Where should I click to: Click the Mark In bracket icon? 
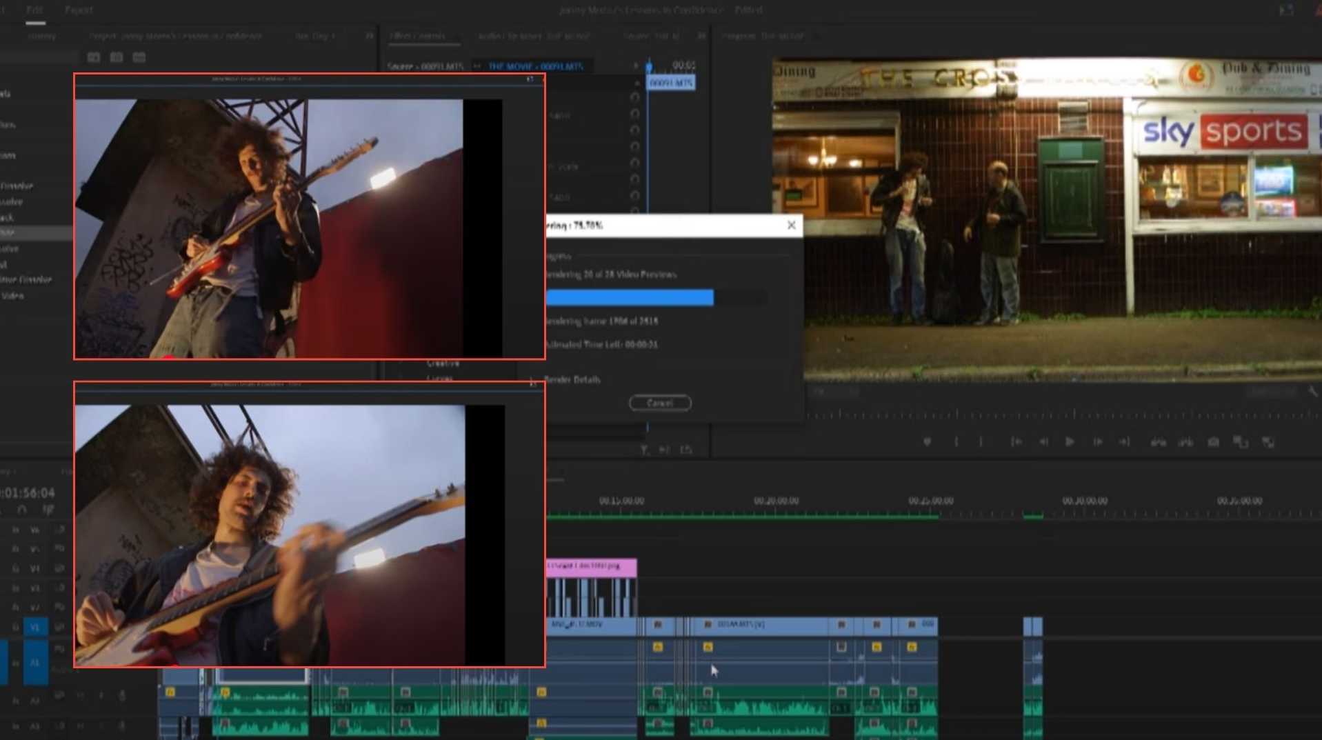[956, 442]
